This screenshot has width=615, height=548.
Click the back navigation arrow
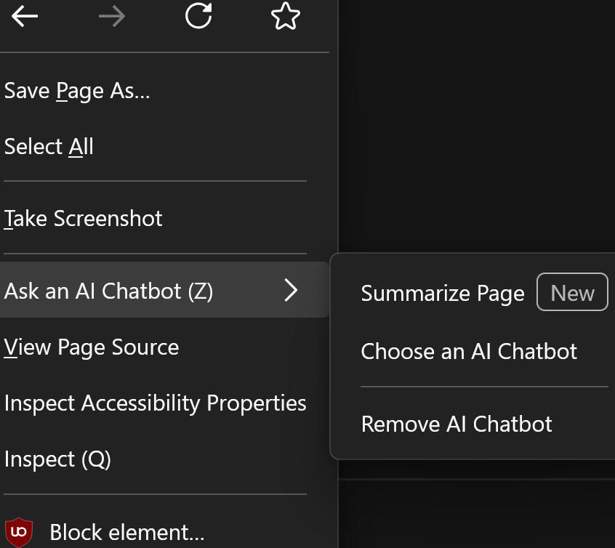[x=24, y=17]
